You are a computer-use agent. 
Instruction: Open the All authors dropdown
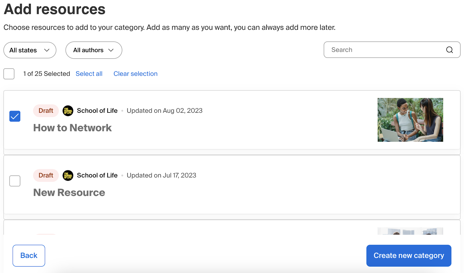(94, 50)
